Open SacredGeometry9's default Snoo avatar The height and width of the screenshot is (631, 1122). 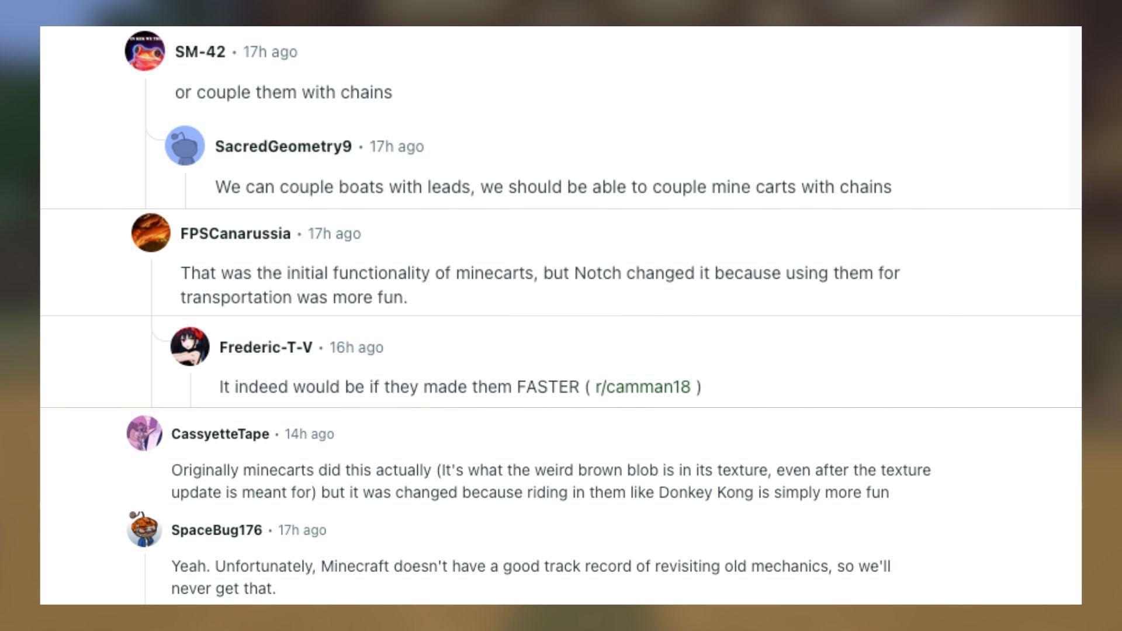(x=185, y=145)
